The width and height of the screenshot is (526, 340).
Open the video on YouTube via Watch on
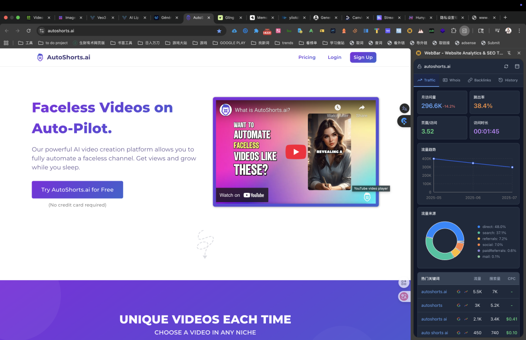tap(242, 195)
